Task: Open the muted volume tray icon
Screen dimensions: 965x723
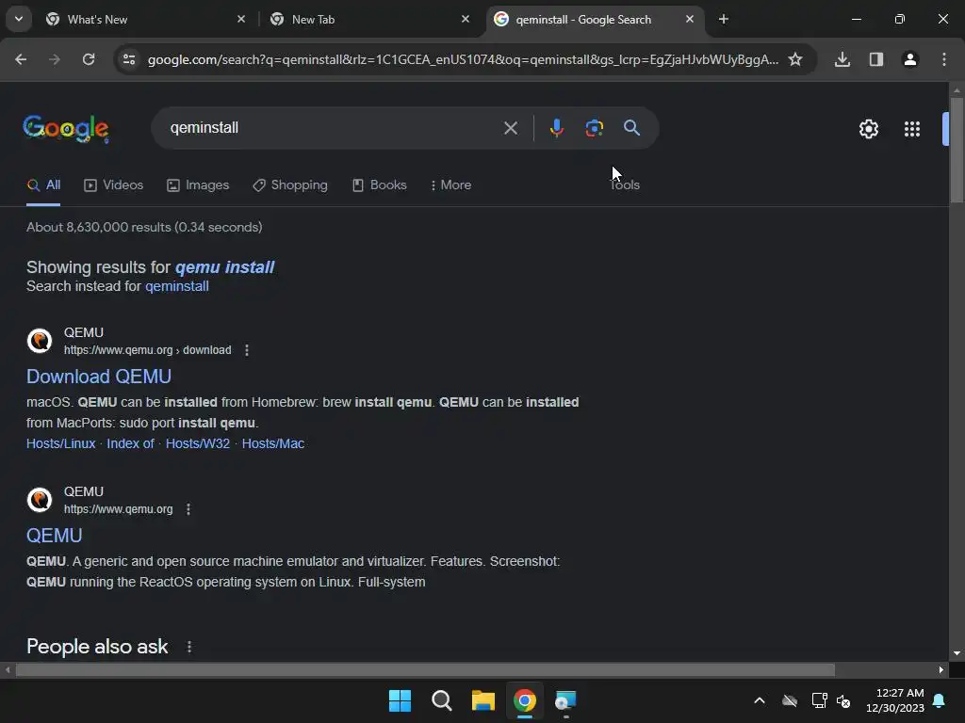Action: tap(843, 700)
